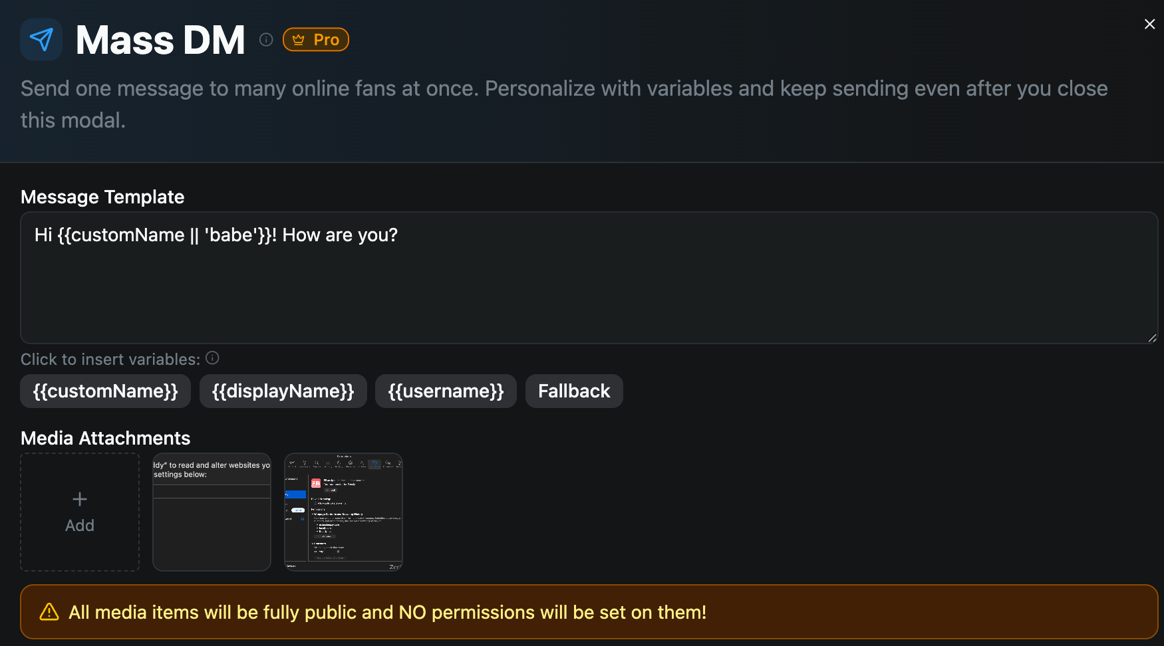Click the plus icon in the Add media box
Viewport: 1164px width, 646px height.
79,498
